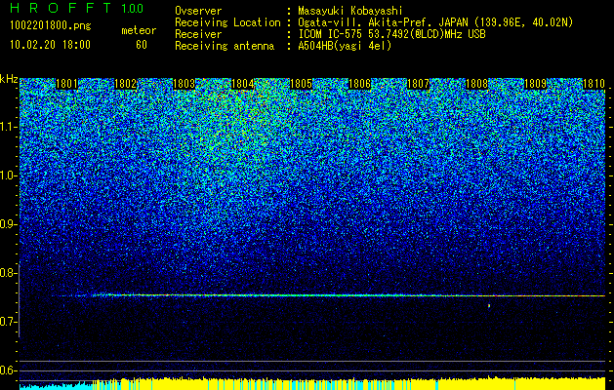This screenshot has height=390, width=614.
Task: Click the bright meteor echo dot below 1808
Action: click(x=489, y=305)
